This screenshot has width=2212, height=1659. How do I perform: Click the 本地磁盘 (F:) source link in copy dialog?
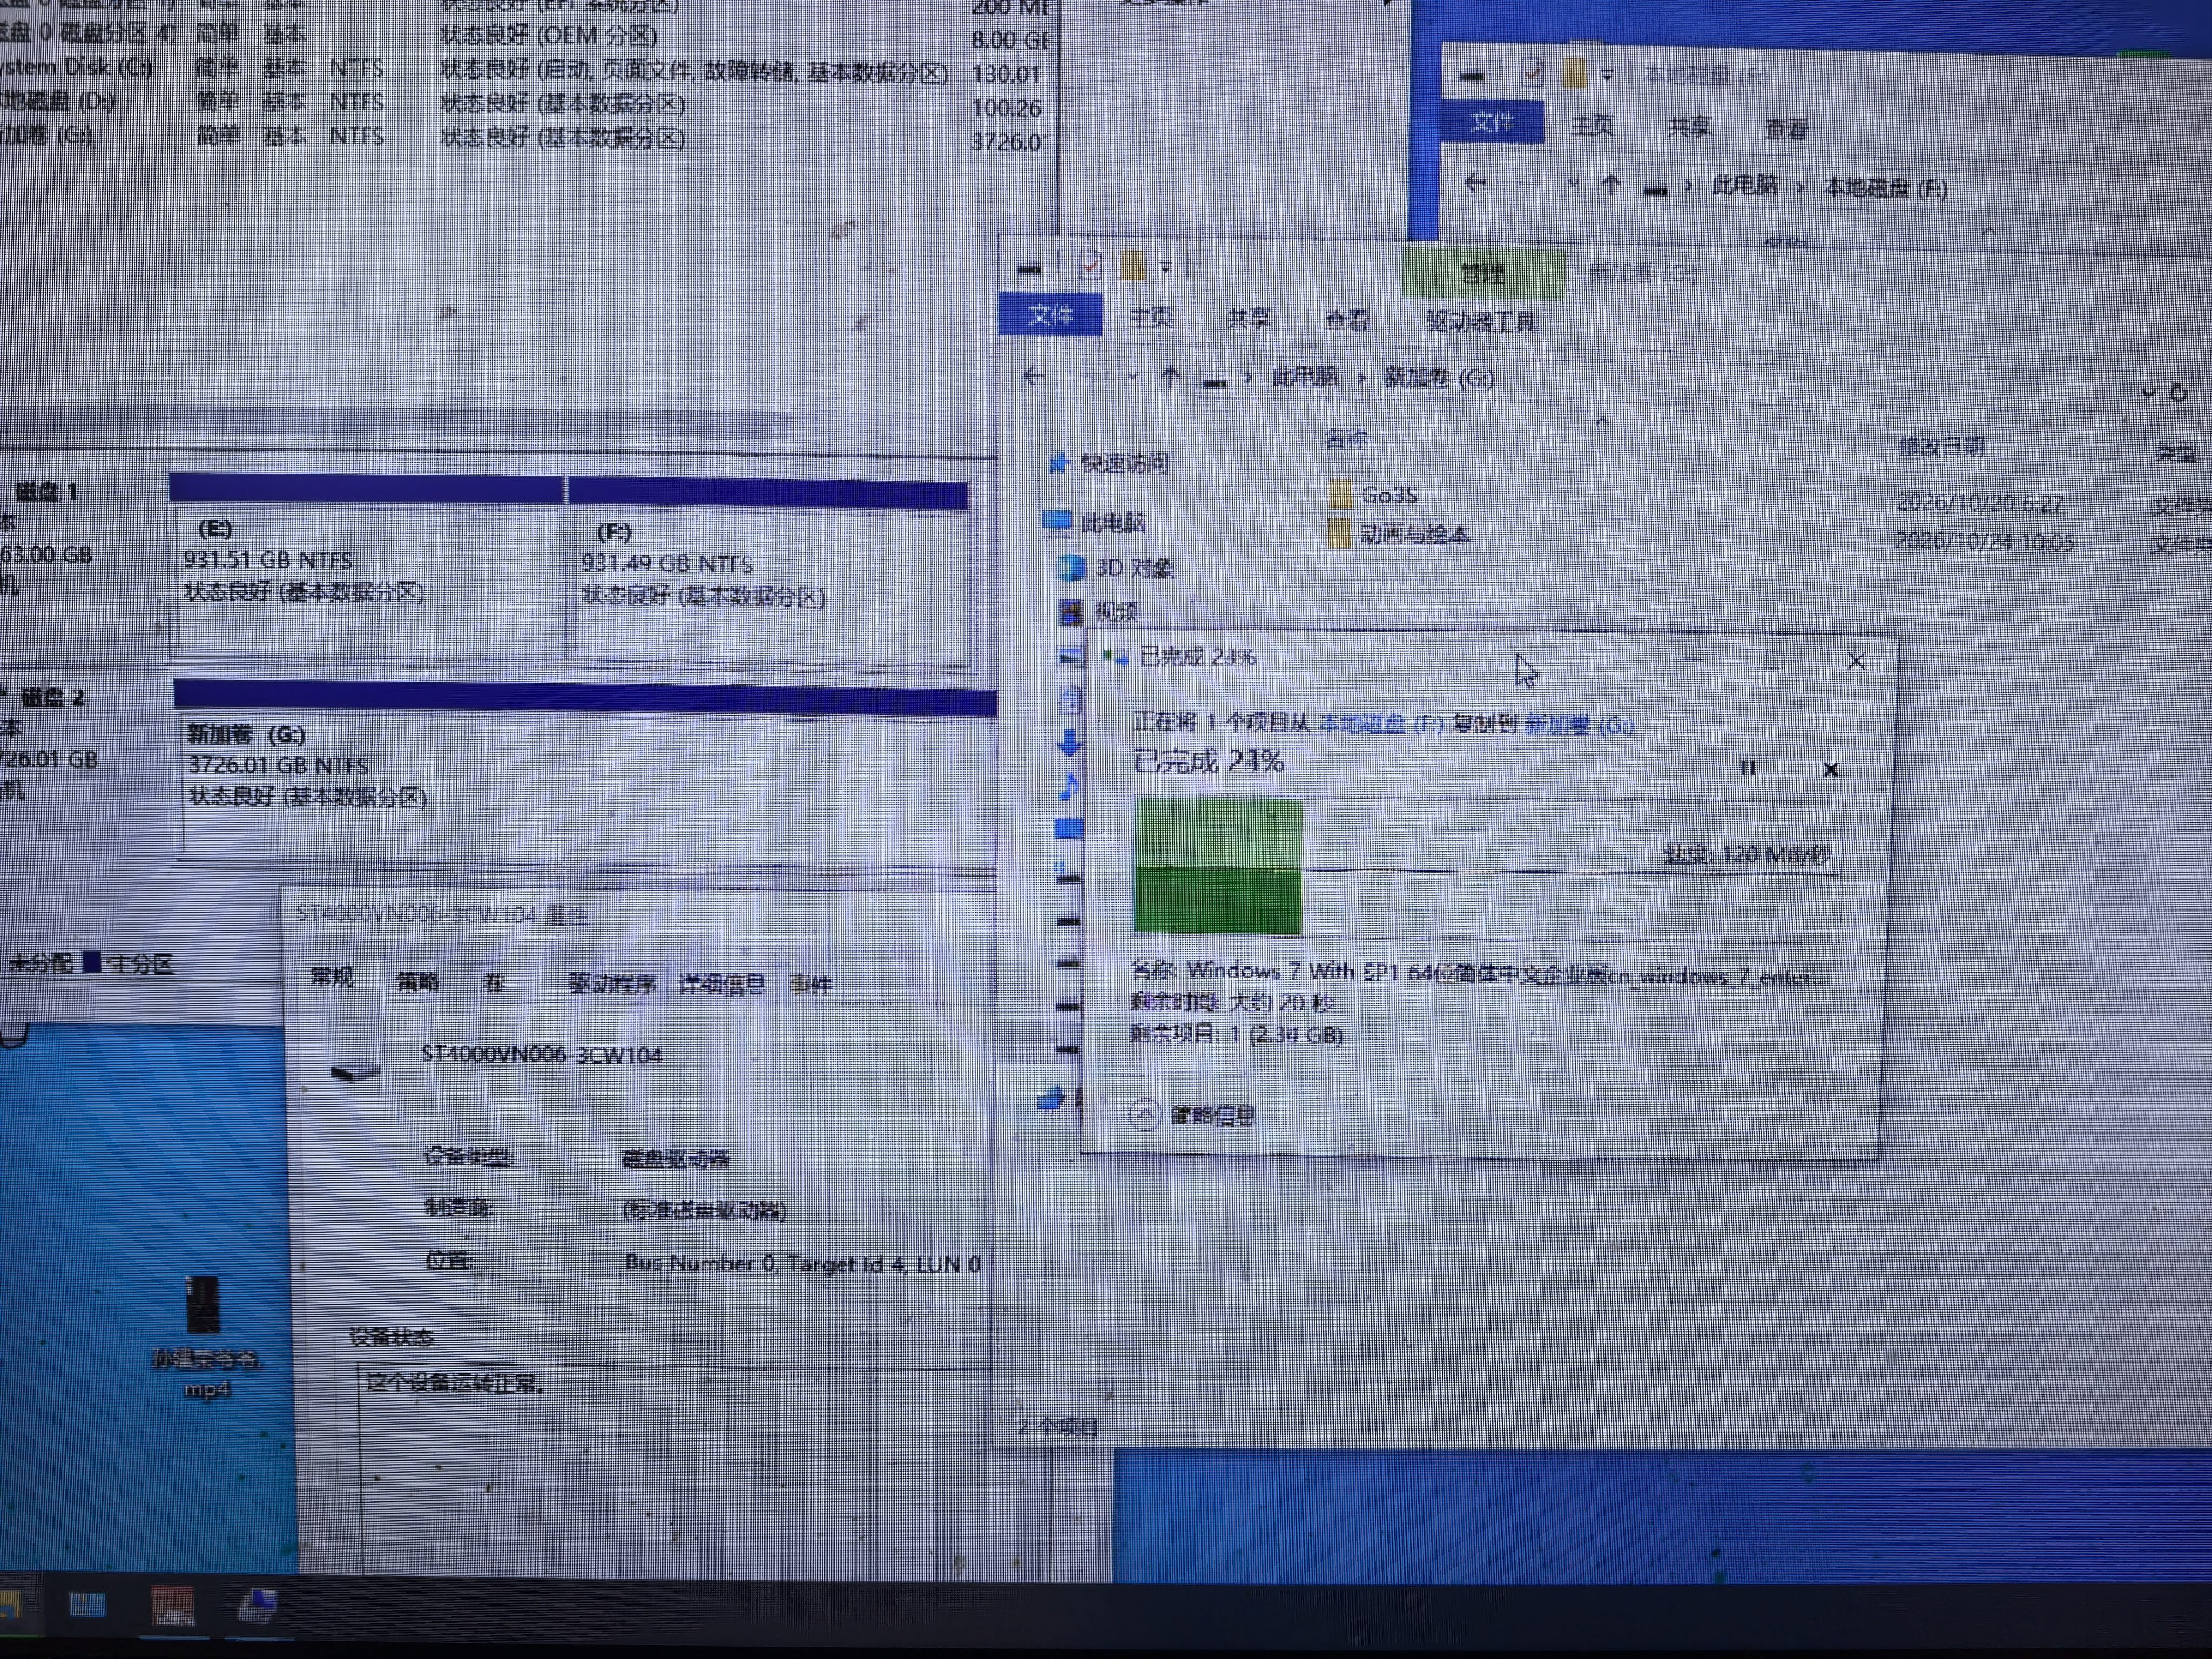pyautogui.click(x=1380, y=723)
